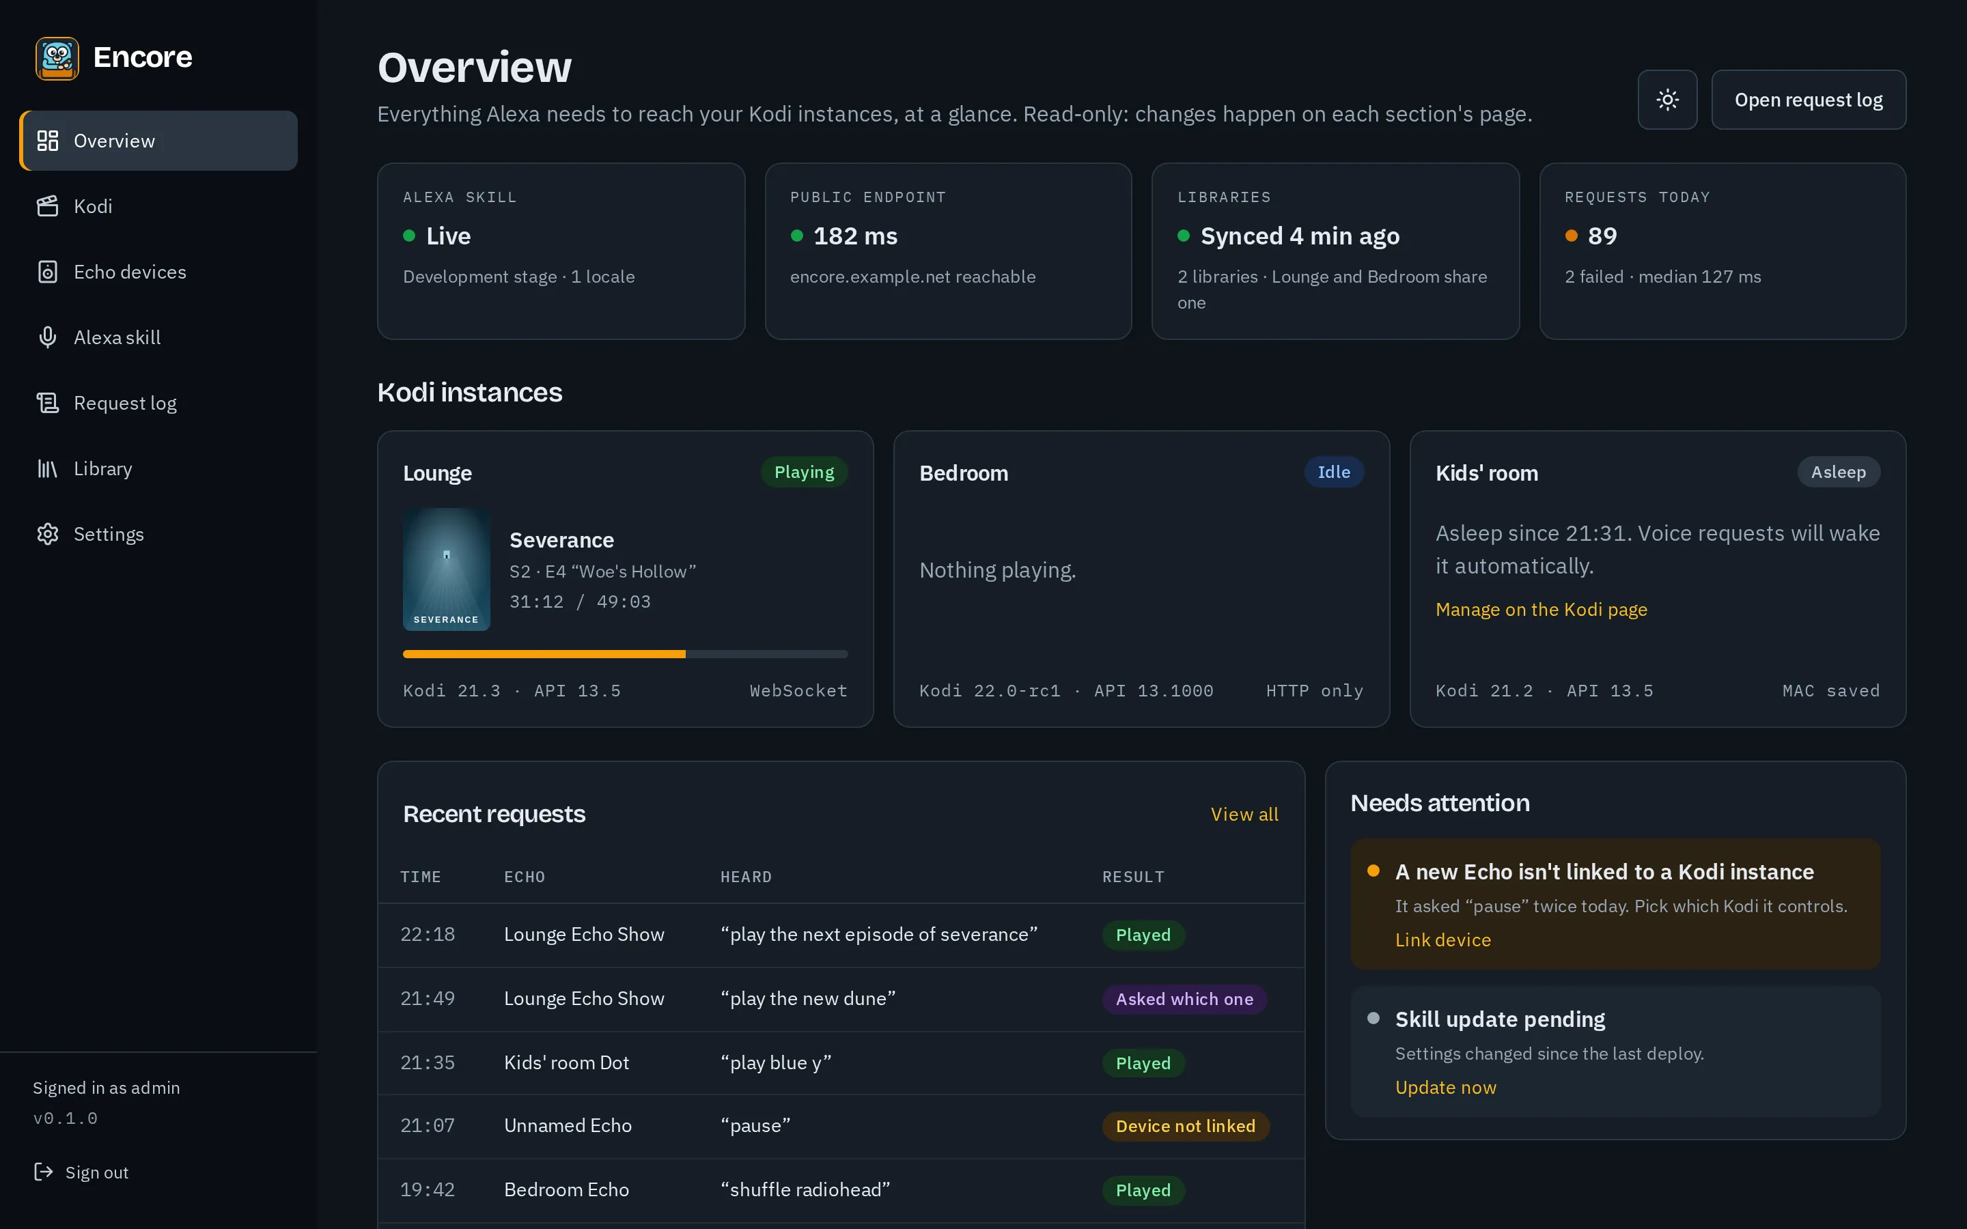Click the Echo devices speaker icon
The height and width of the screenshot is (1229, 1967).
click(48, 272)
